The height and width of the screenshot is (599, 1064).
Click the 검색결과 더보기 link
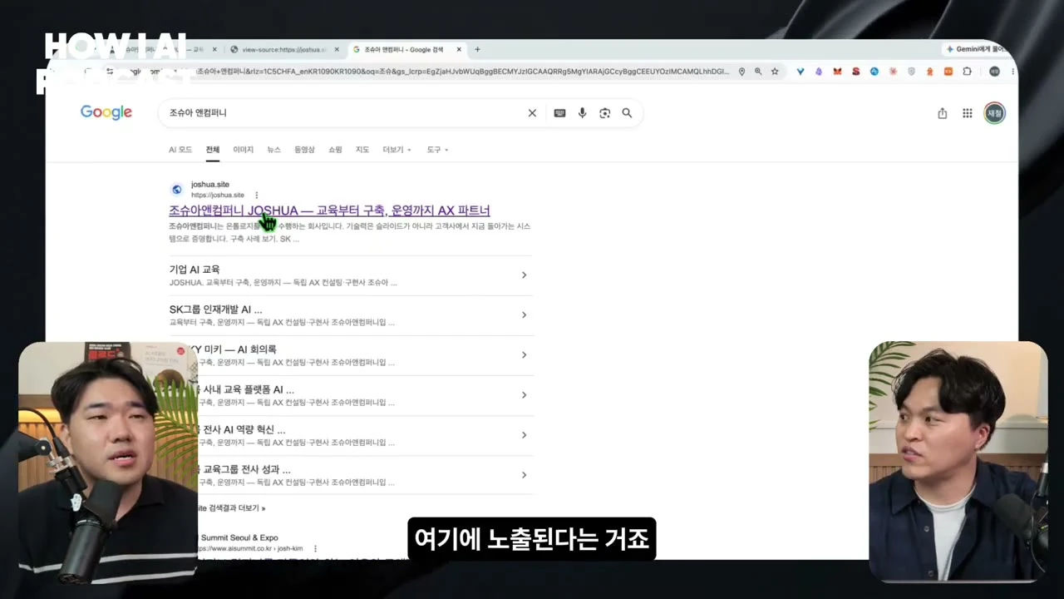tap(232, 507)
